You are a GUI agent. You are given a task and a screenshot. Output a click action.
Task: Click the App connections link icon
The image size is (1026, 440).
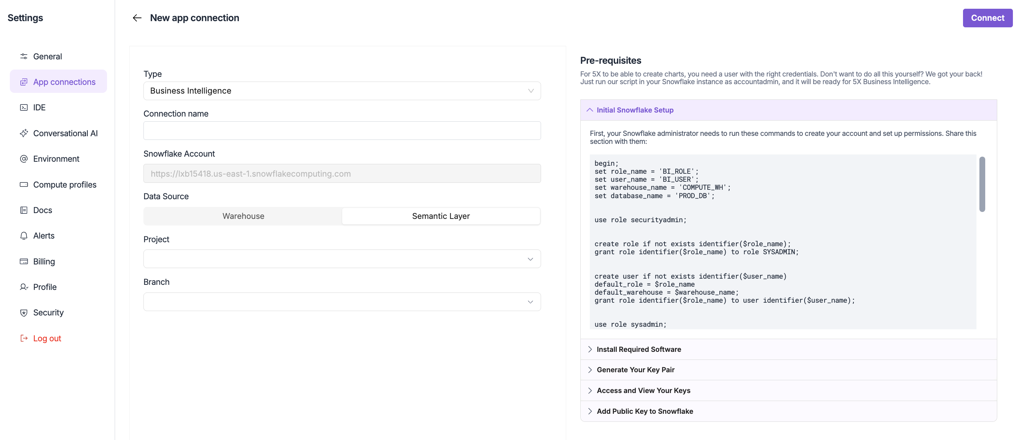(x=24, y=81)
